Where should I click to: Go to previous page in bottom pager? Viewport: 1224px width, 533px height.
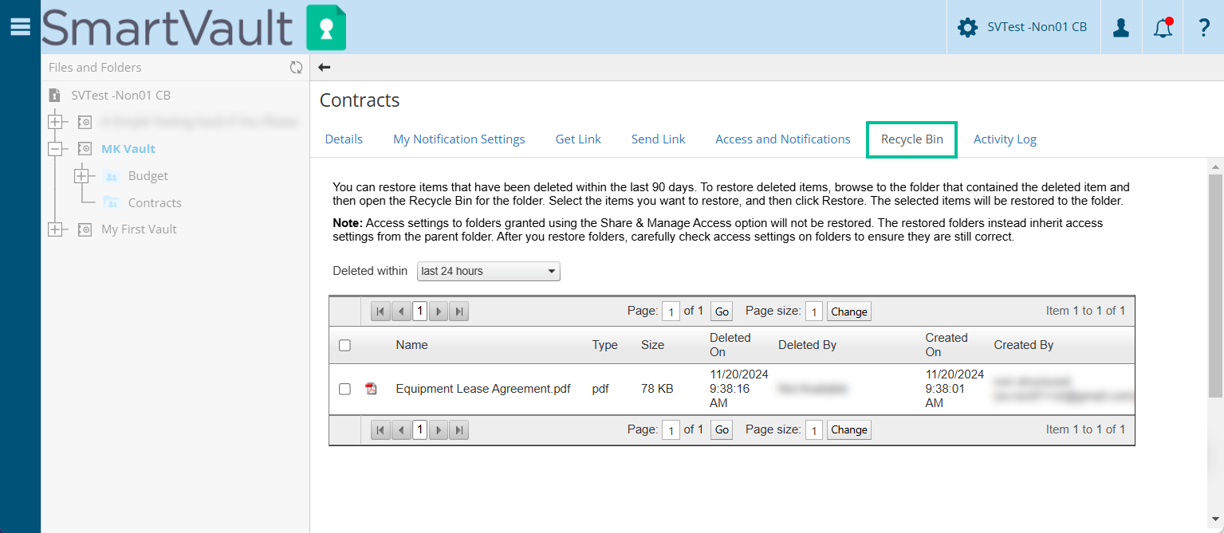tap(401, 430)
